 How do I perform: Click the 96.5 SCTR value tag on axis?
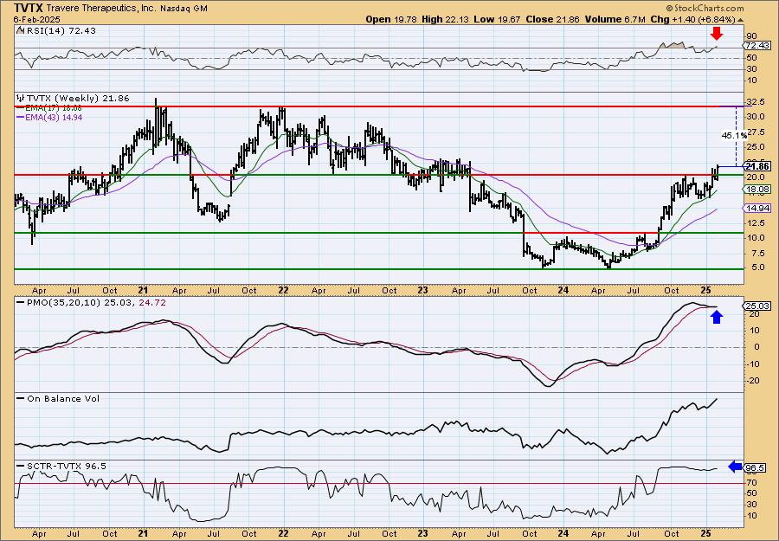point(756,468)
